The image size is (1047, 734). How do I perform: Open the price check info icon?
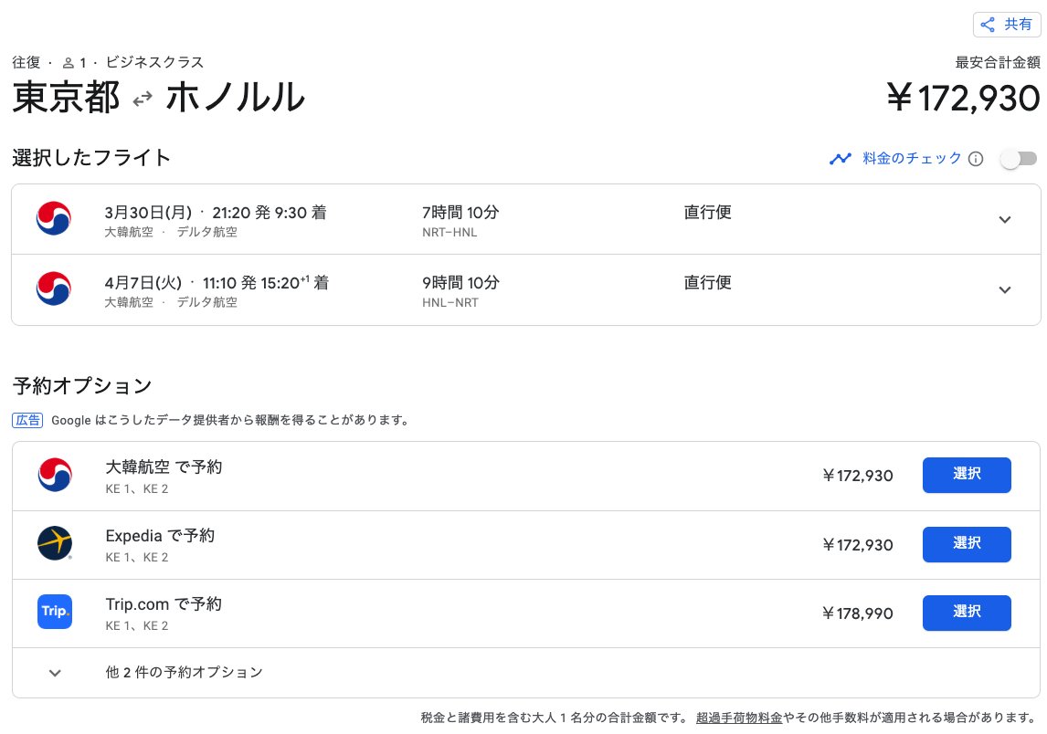pyautogui.click(x=976, y=159)
